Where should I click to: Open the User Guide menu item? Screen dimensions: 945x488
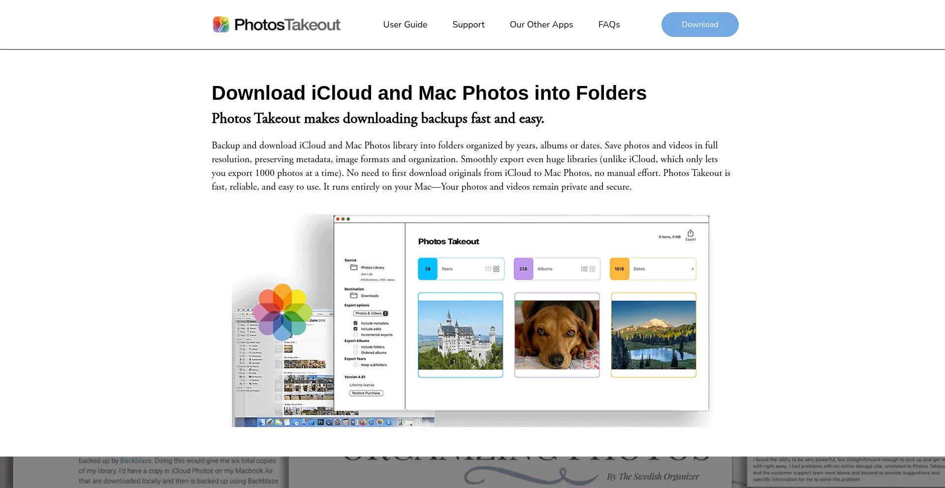(405, 25)
